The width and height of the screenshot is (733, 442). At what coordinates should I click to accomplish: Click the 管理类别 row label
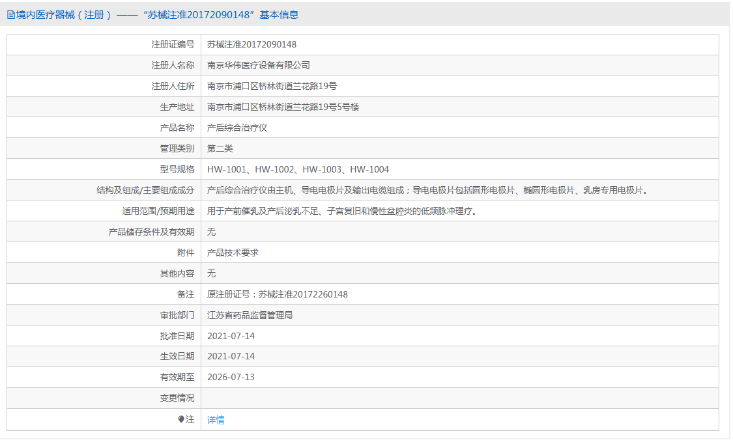pyautogui.click(x=177, y=148)
